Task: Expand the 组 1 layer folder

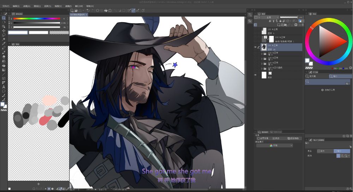Action: click(262, 69)
